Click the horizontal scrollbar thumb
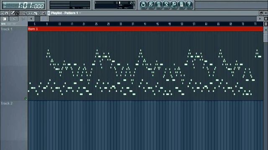The height and width of the screenshot is (150, 268). 44,19
